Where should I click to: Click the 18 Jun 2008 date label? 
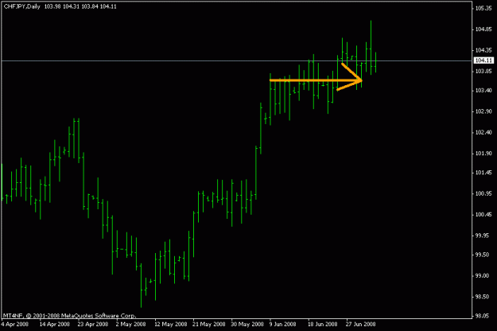coord(322,324)
